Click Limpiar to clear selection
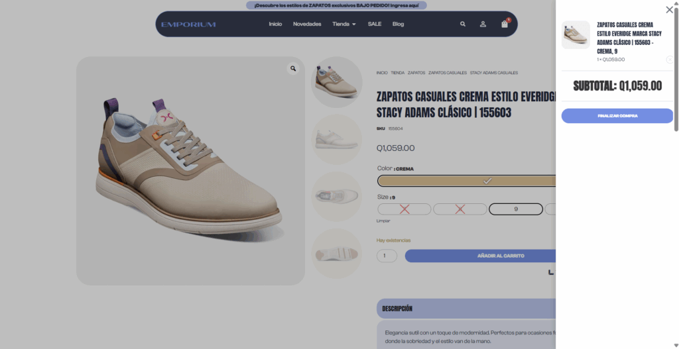The height and width of the screenshot is (349, 679). pyautogui.click(x=383, y=221)
